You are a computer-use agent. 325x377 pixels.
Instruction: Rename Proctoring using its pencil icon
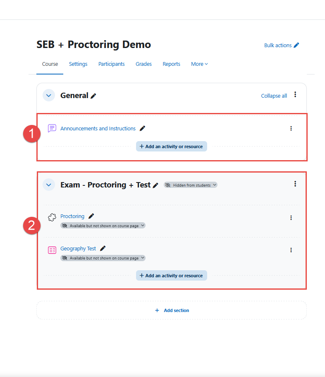91,216
